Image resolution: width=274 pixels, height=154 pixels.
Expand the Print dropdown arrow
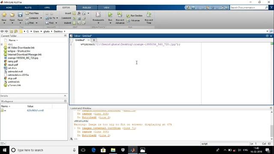36,23
